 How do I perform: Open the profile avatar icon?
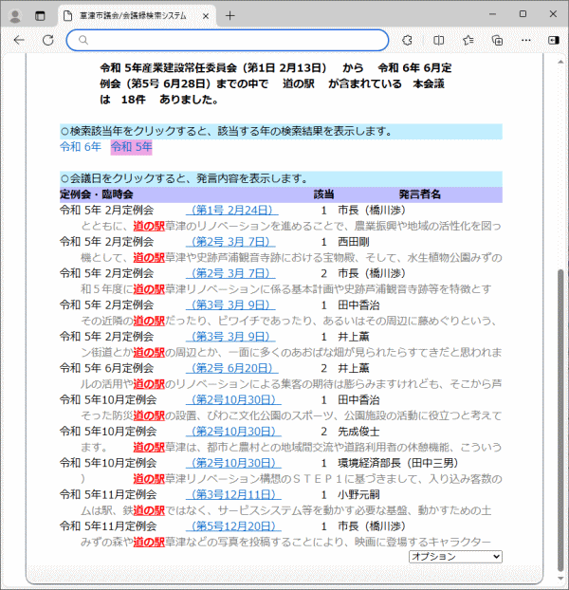pos(15,16)
